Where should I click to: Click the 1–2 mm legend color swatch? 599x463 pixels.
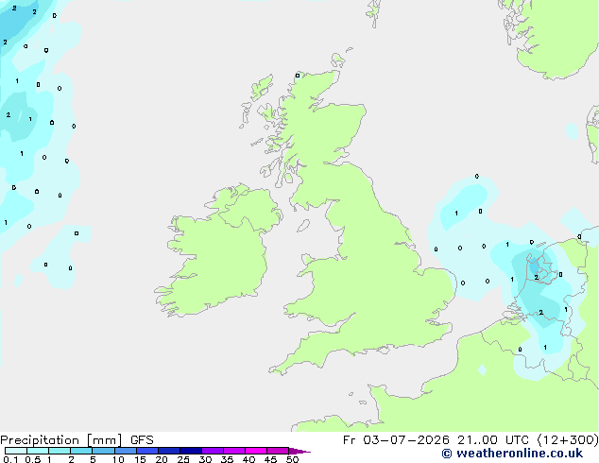point(60,451)
